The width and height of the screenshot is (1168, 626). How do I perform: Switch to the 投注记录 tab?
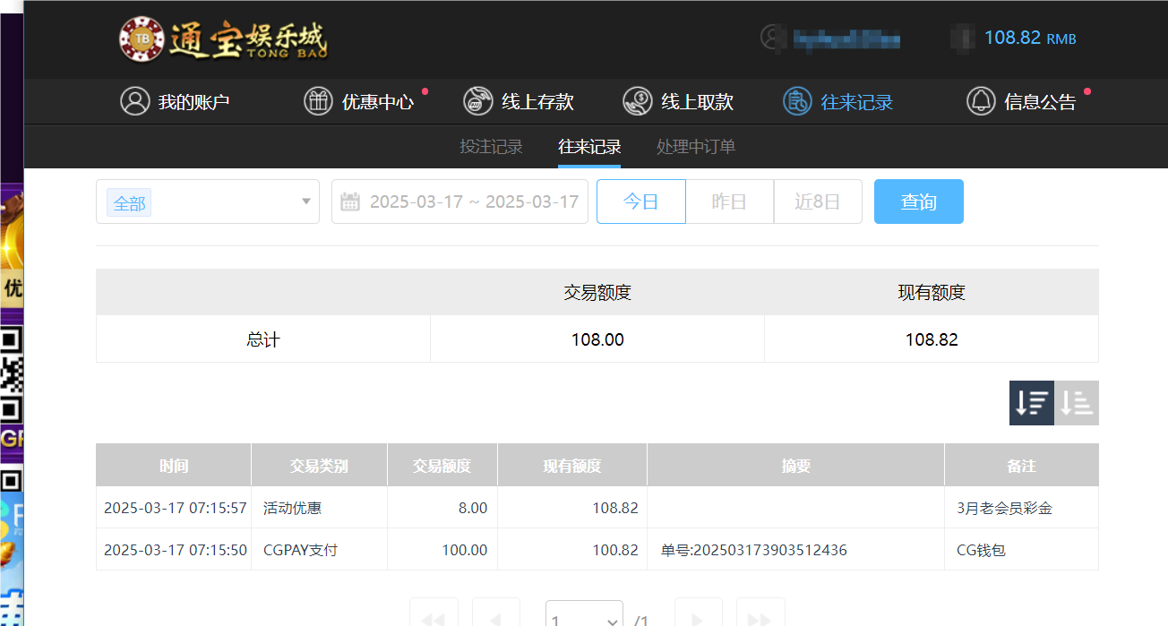click(x=491, y=146)
